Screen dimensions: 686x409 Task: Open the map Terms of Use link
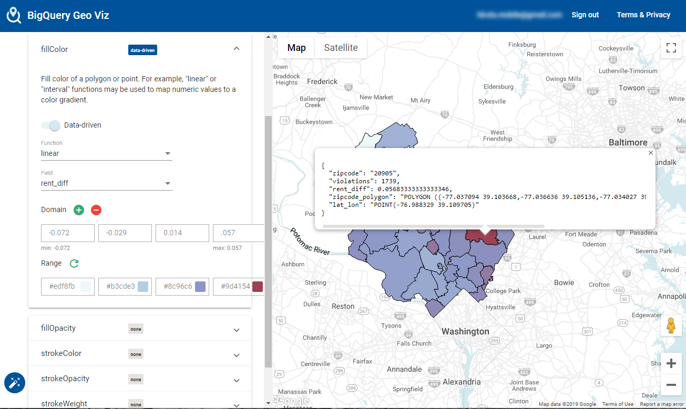click(618, 404)
